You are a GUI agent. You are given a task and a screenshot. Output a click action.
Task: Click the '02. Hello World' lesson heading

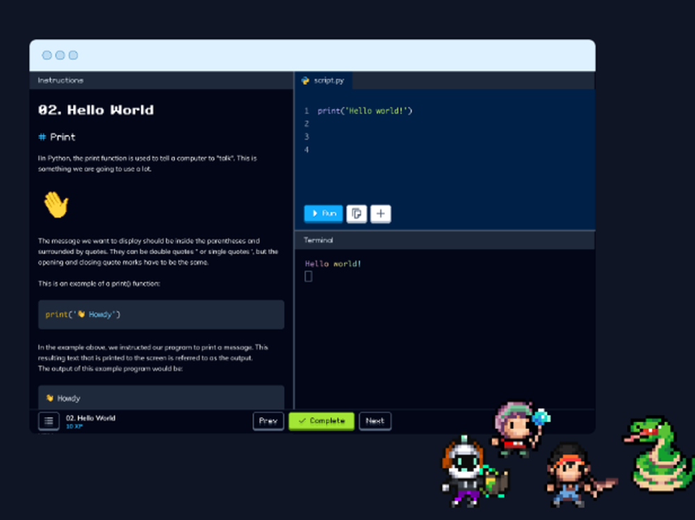[x=96, y=110]
